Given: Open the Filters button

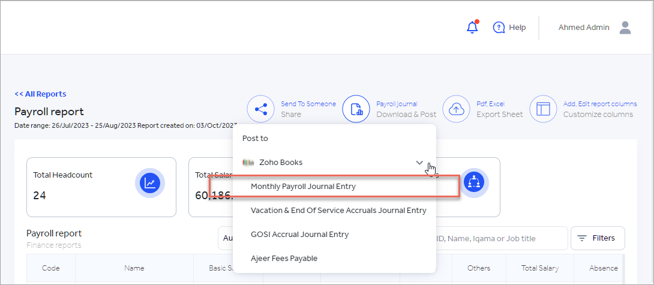Looking at the screenshot, I should tap(597, 238).
